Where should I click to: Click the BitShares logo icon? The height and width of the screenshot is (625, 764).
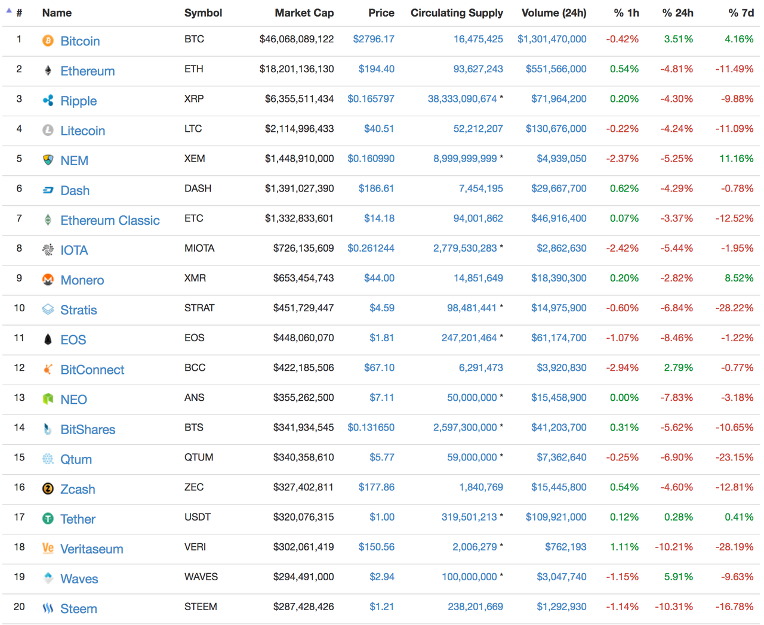[x=48, y=429]
